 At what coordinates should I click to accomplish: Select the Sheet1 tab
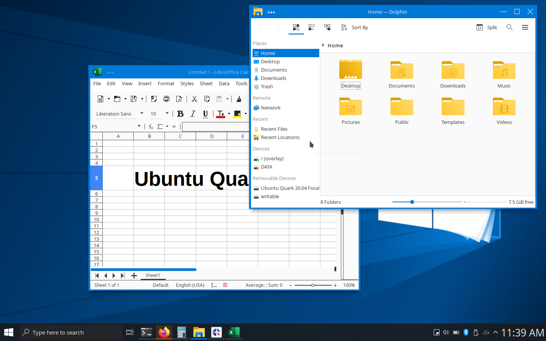152,275
